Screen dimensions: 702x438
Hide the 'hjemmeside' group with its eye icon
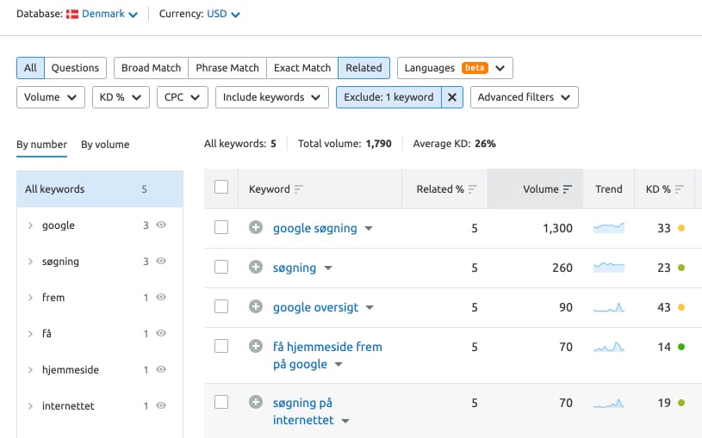tap(161, 370)
